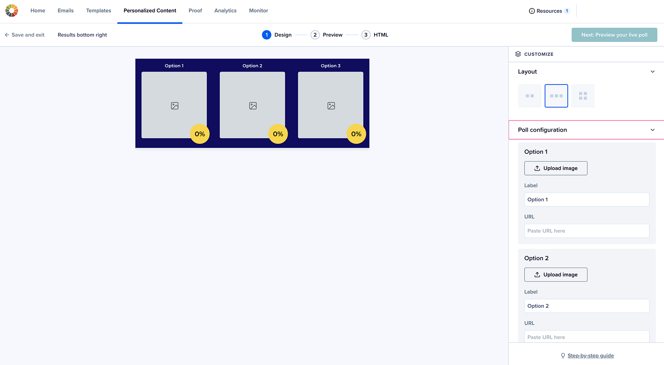Go to step 3 HTML
Image resolution: width=664 pixels, height=365 pixels.
(375, 35)
